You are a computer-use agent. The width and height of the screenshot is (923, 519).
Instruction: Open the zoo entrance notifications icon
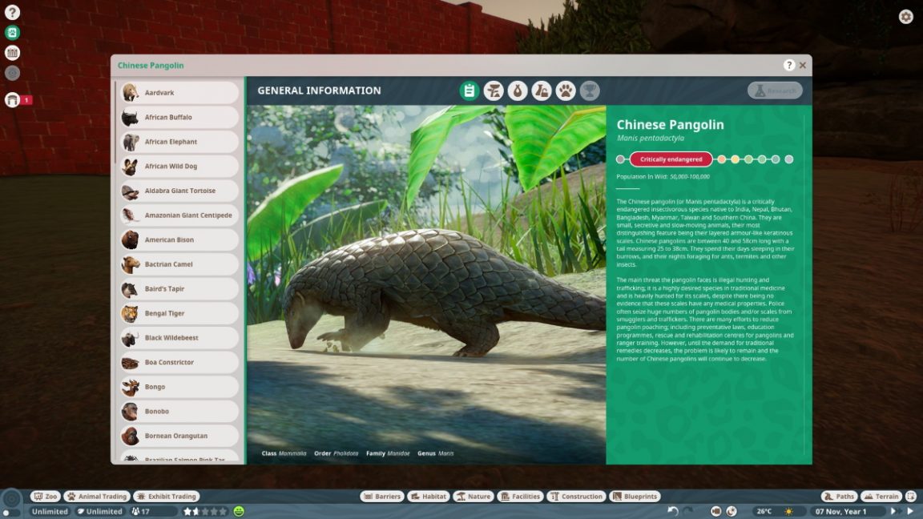point(12,99)
